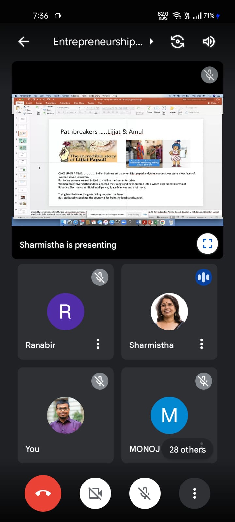Screen dimensions: 235x522
Task: Tap the back arrow to leave call view
Action: pyautogui.click(x=23, y=42)
